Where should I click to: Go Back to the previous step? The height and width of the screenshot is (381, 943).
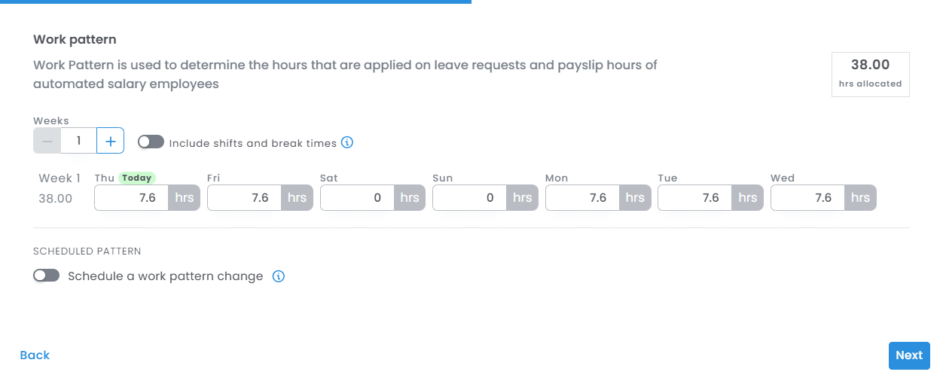[x=35, y=355]
